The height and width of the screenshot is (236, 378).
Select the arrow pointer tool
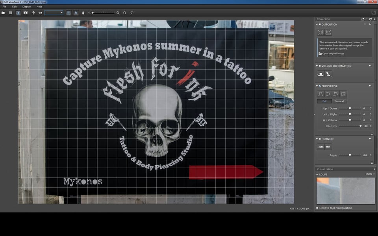point(76,13)
